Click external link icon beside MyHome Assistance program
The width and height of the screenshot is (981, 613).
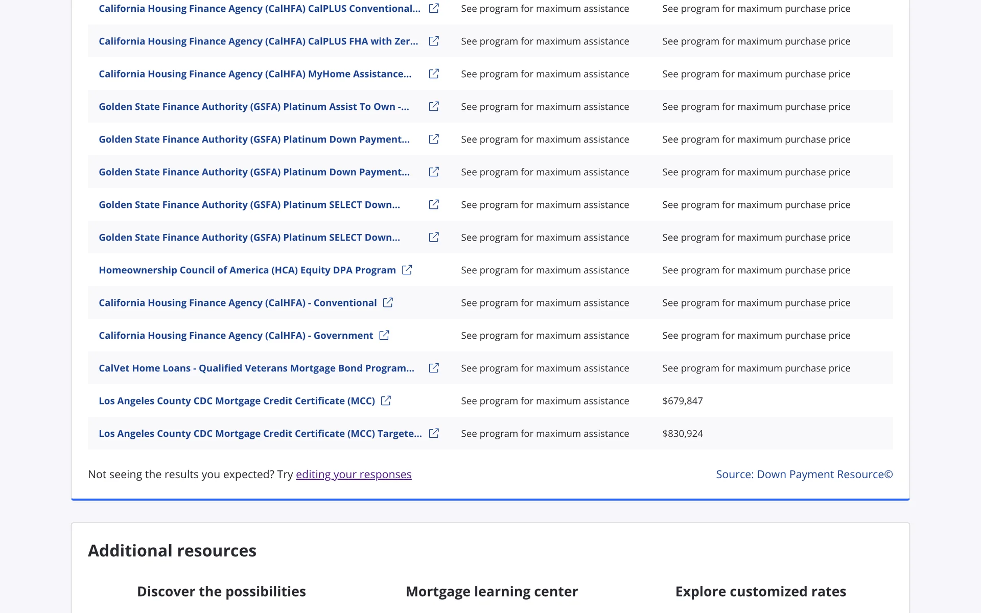[x=434, y=74]
